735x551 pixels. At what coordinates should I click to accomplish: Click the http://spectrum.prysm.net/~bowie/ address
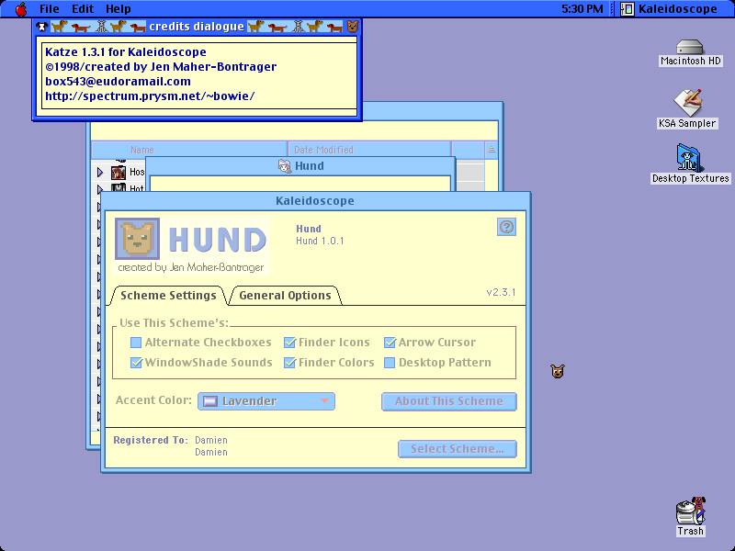[150, 96]
